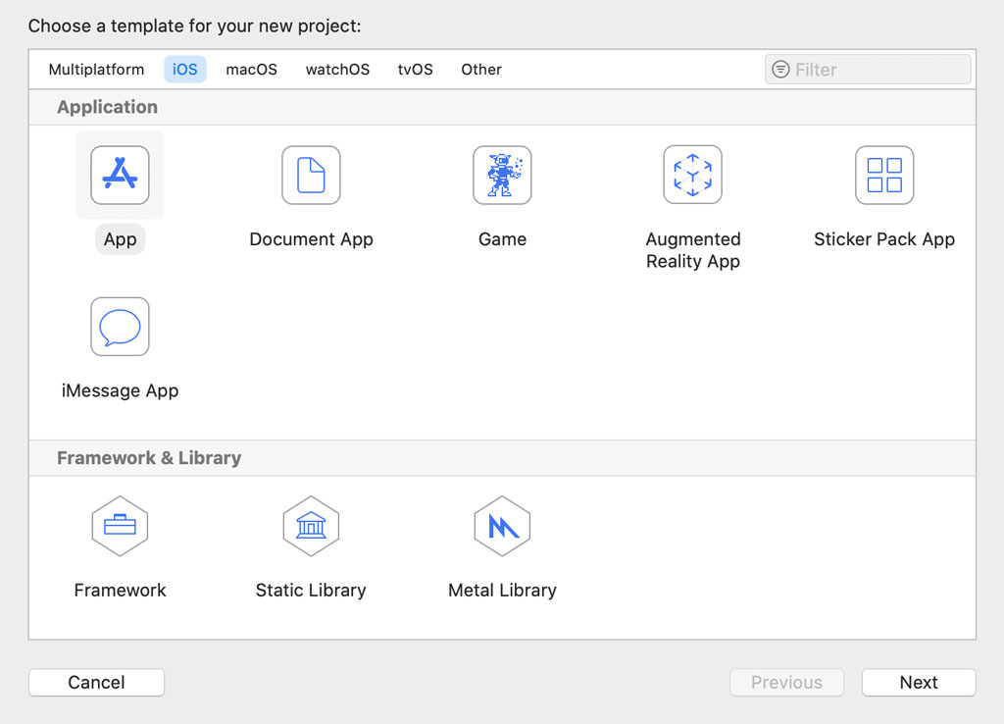This screenshot has width=1004, height=724.
Task: Choose the Document App template icon
Action: (311, 175)
